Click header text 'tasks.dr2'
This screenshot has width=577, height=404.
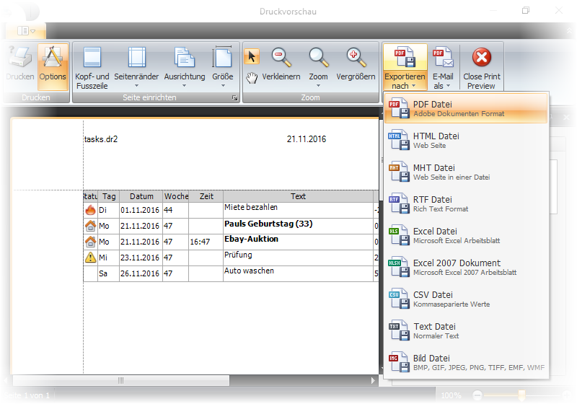point(101,139)
